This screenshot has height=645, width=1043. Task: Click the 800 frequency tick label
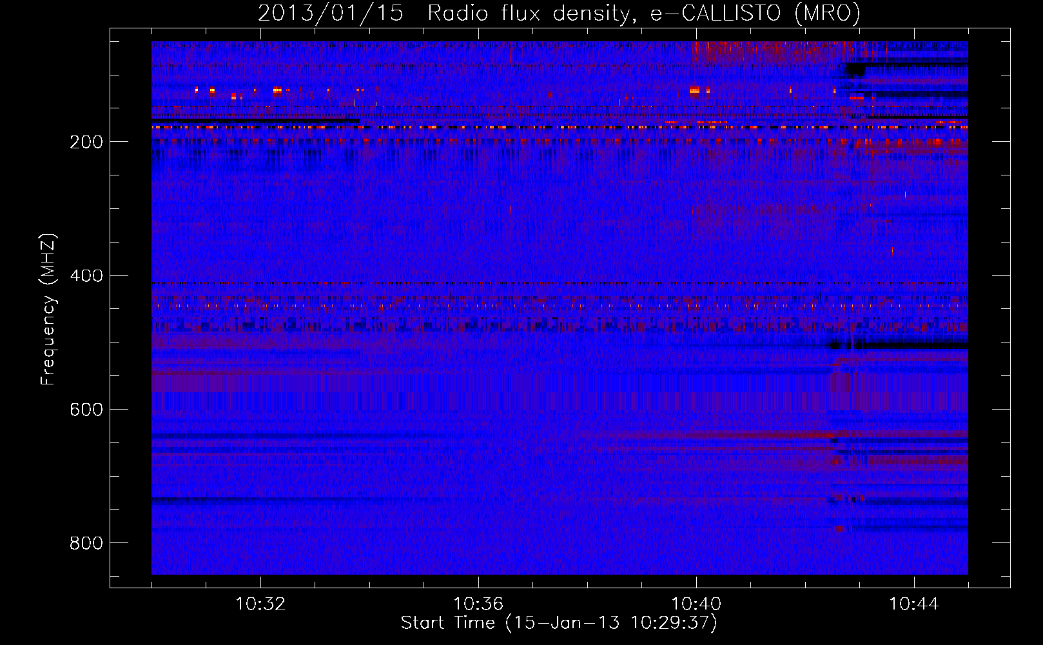86,544
